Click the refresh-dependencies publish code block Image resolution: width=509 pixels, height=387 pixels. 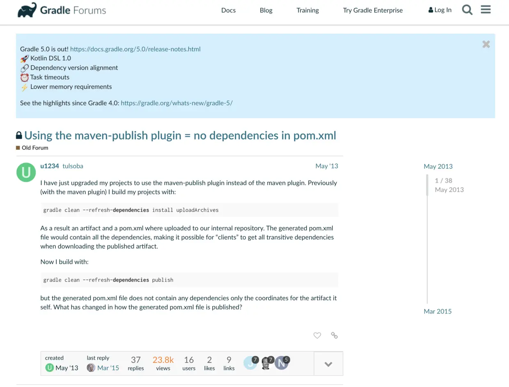(189, 280)
